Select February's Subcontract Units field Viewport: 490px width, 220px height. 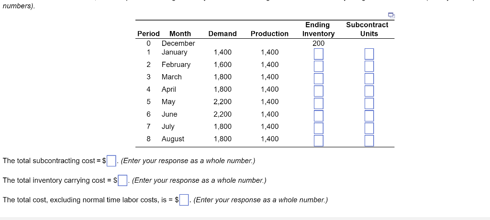point(368,66)
